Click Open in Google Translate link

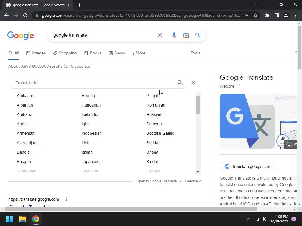[156, 181]
